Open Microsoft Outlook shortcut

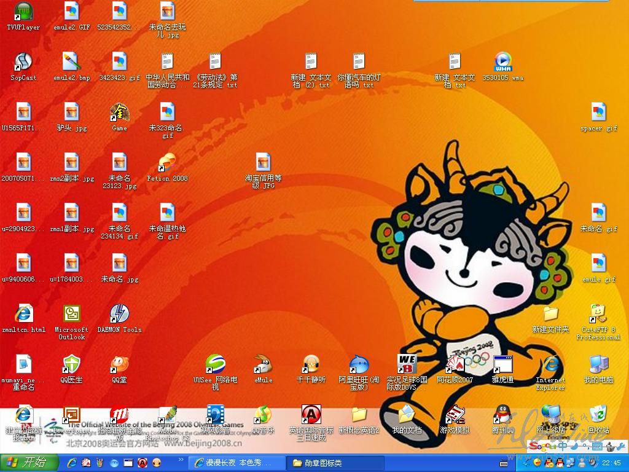(x=72, y=315)
